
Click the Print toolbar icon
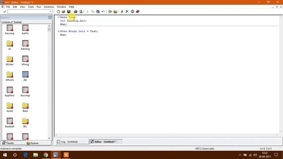pyautogui.click(x=76, y=11)
